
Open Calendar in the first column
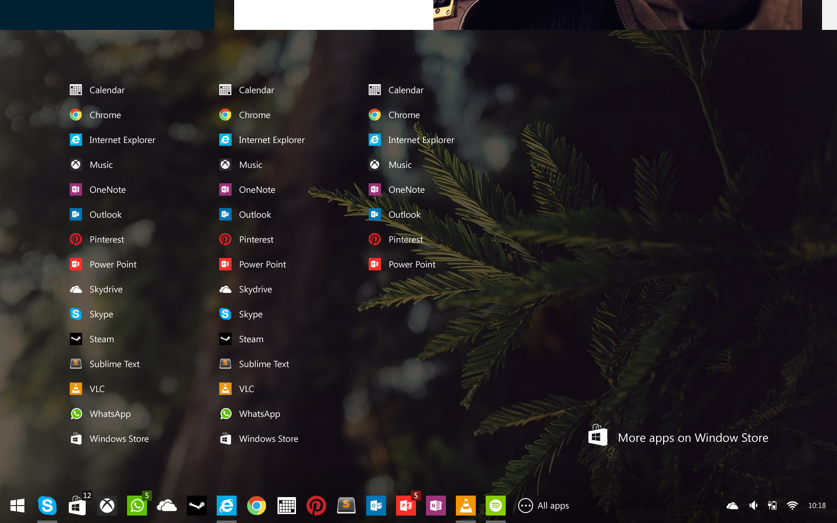pos(97,90)
